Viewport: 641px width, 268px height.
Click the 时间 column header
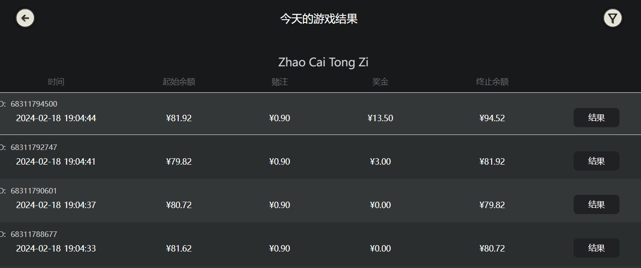point(56,82)
